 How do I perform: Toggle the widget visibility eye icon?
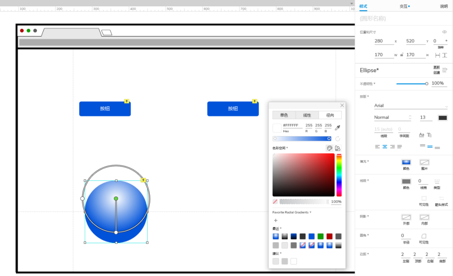click(x=444, y=32)
